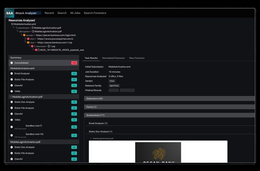Click the file icon next to 1.zip
The height and width of the screenshot is (171, 260).
tap(48, 46)
